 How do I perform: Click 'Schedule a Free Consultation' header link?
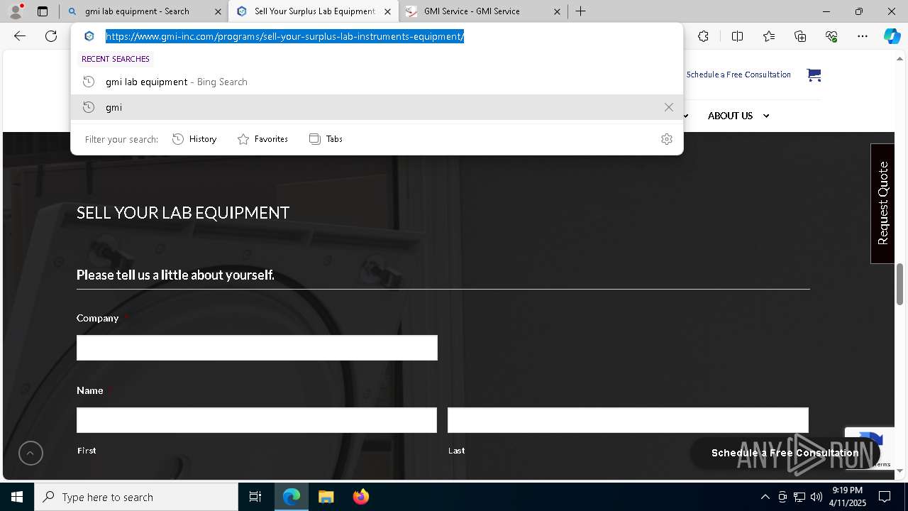tap(738, 75)
